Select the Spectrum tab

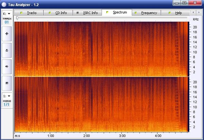point(117,13)
